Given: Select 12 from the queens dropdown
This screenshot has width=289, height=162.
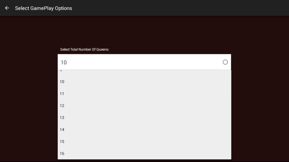Looking at the screenshot, I should [62, 106].
